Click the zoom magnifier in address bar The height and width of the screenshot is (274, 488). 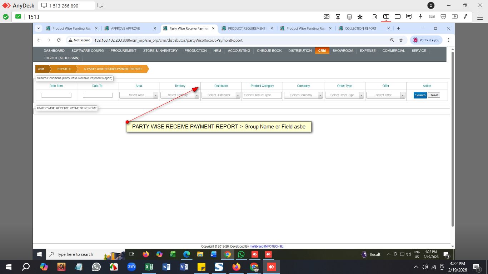coord(392,40)
